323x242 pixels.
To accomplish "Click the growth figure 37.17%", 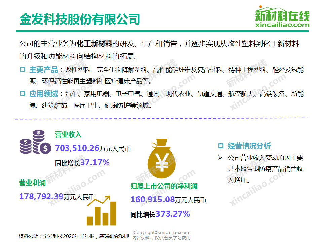I will tap(95, 163).
